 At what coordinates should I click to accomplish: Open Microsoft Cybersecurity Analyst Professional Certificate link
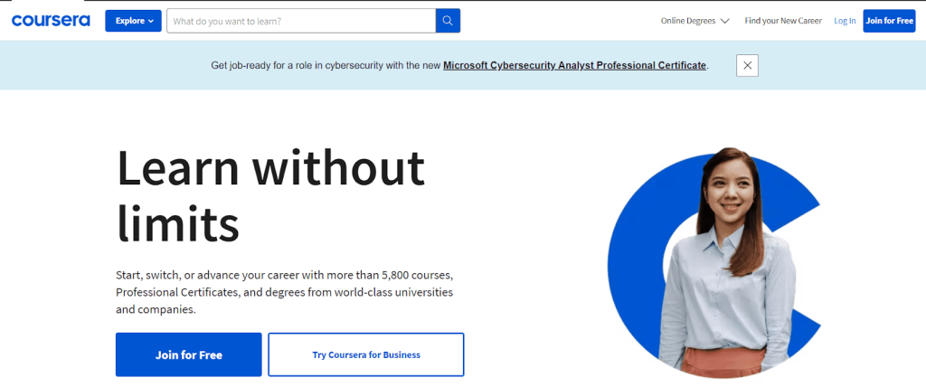coord(574,65)
